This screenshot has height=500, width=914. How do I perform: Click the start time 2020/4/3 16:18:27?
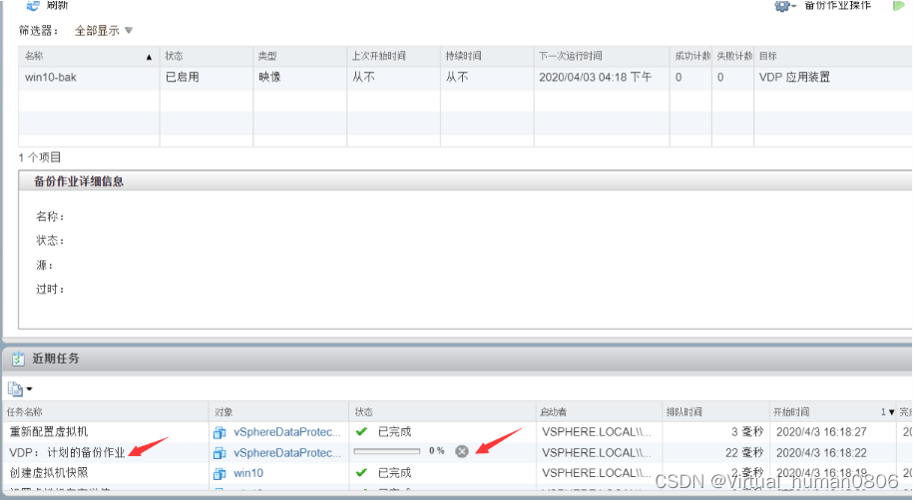pyautogui.click(x=821, y=432)
